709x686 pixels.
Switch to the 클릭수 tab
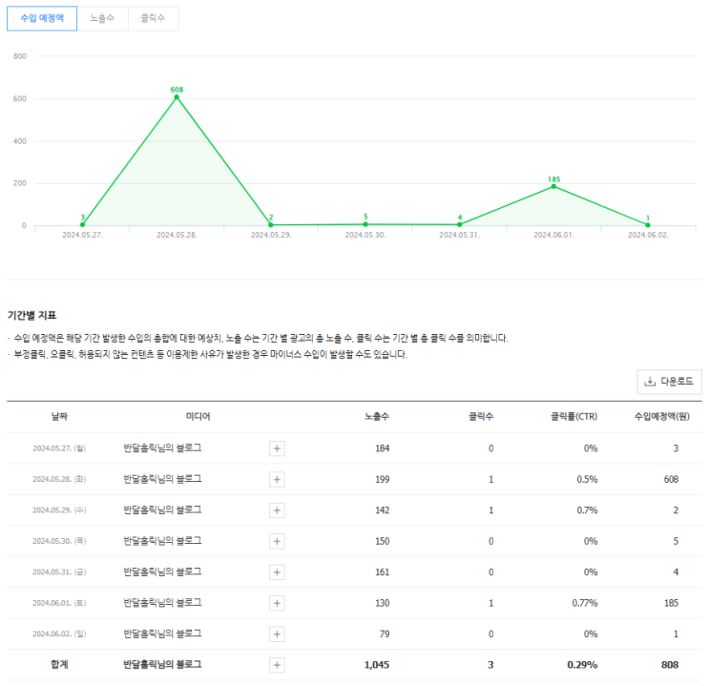point(153,18)
